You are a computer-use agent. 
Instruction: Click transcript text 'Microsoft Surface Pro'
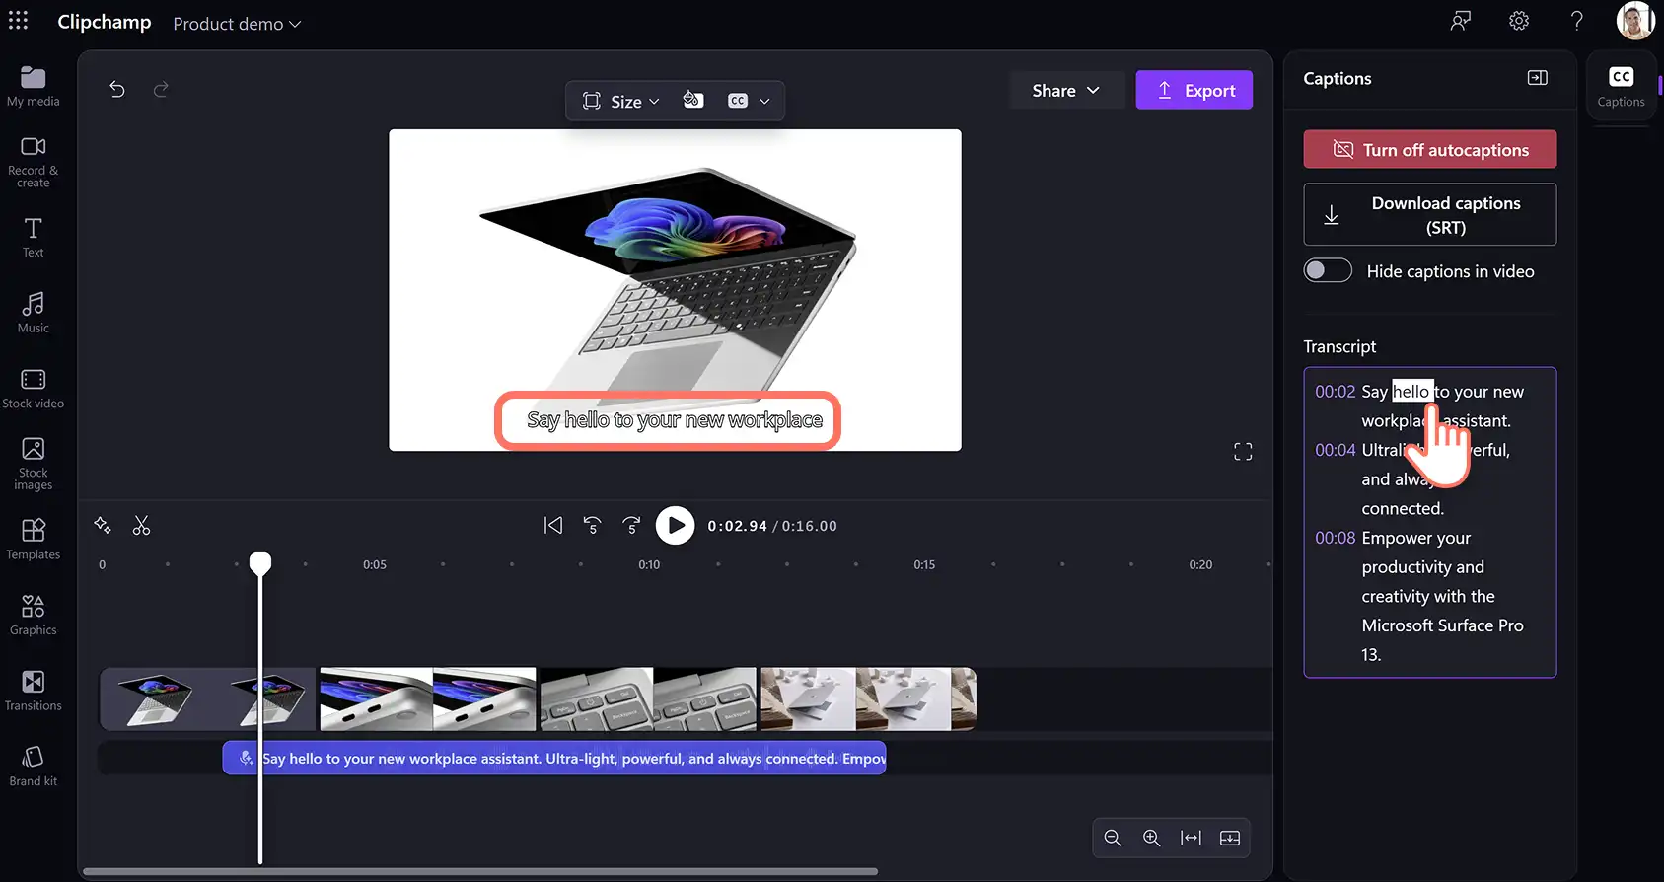[1442, 625]
